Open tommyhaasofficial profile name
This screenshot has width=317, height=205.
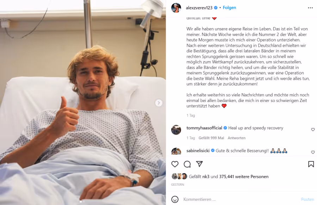[x=204, y=128]
